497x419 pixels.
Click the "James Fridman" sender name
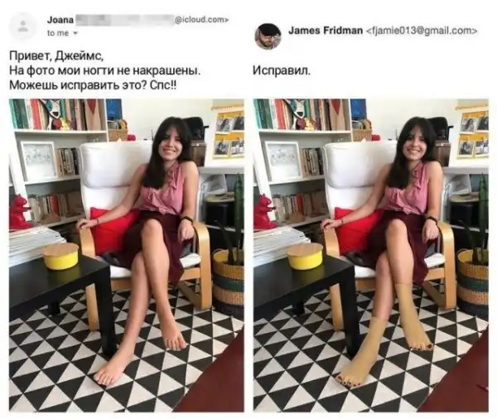coord(326,31)
